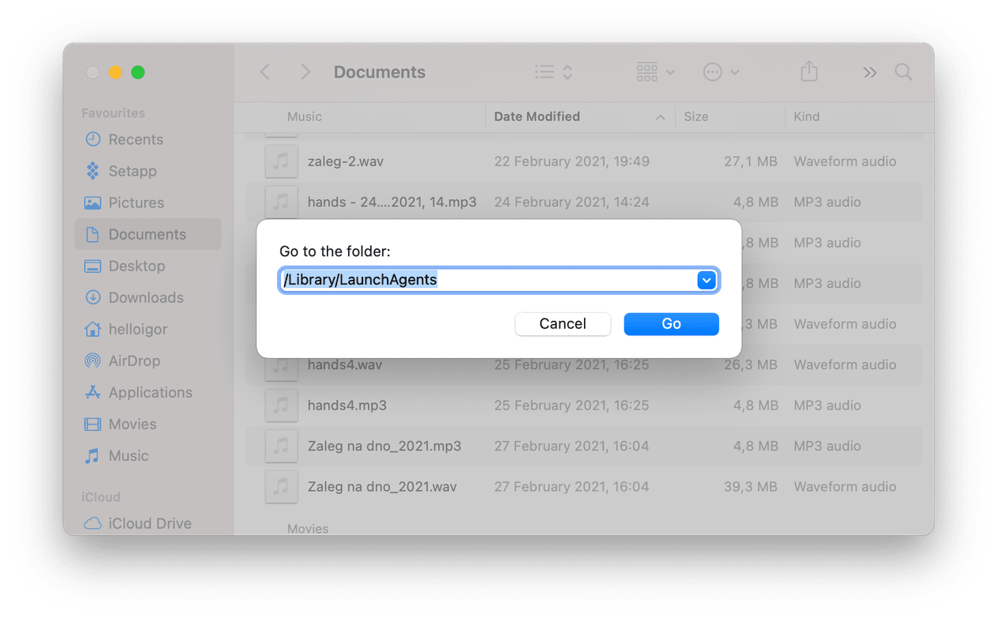Open Downloads in the sidebar
997x619 pixels.
(148, 297)
